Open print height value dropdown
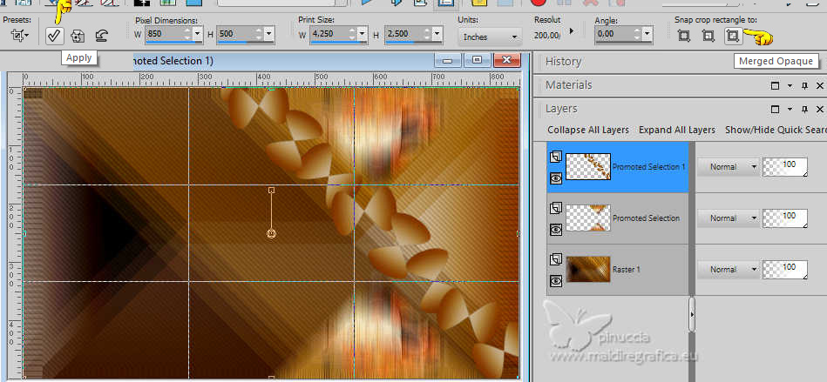Screen dimensions: 827x382 (437, 35)
